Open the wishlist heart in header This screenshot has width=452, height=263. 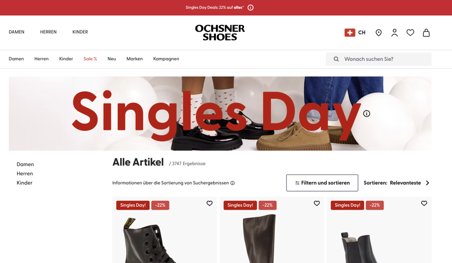(410, 33)
